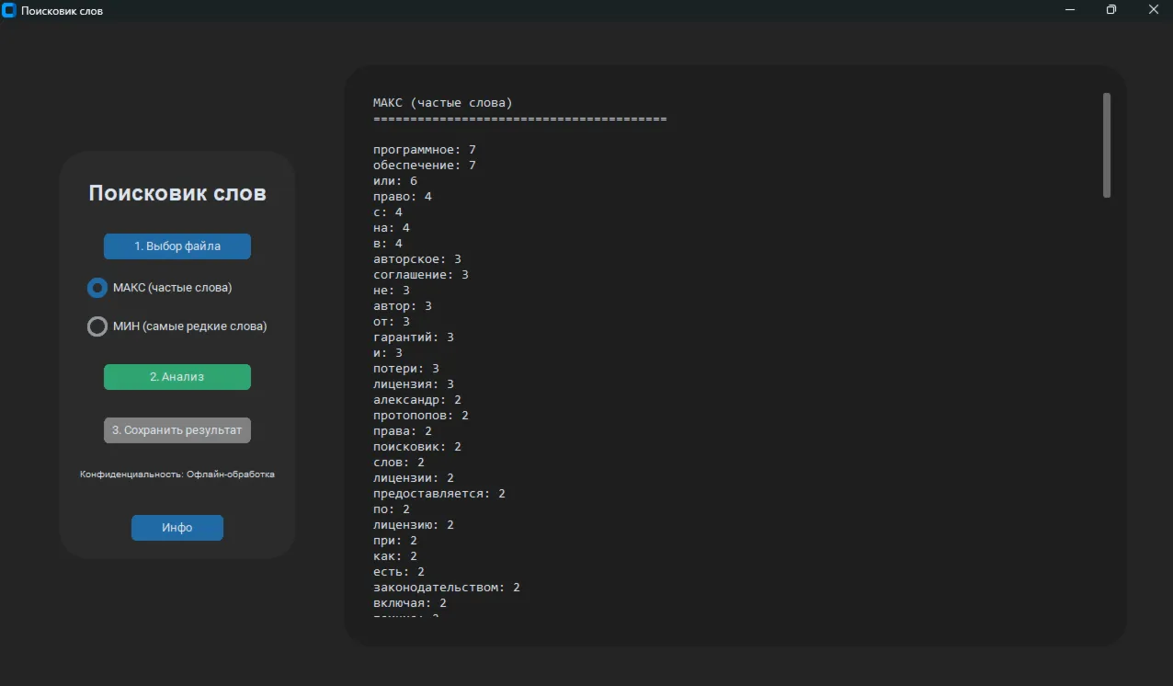
Task: Click the result line 'соглашение: 3'
Action: (x=421, y=275)
